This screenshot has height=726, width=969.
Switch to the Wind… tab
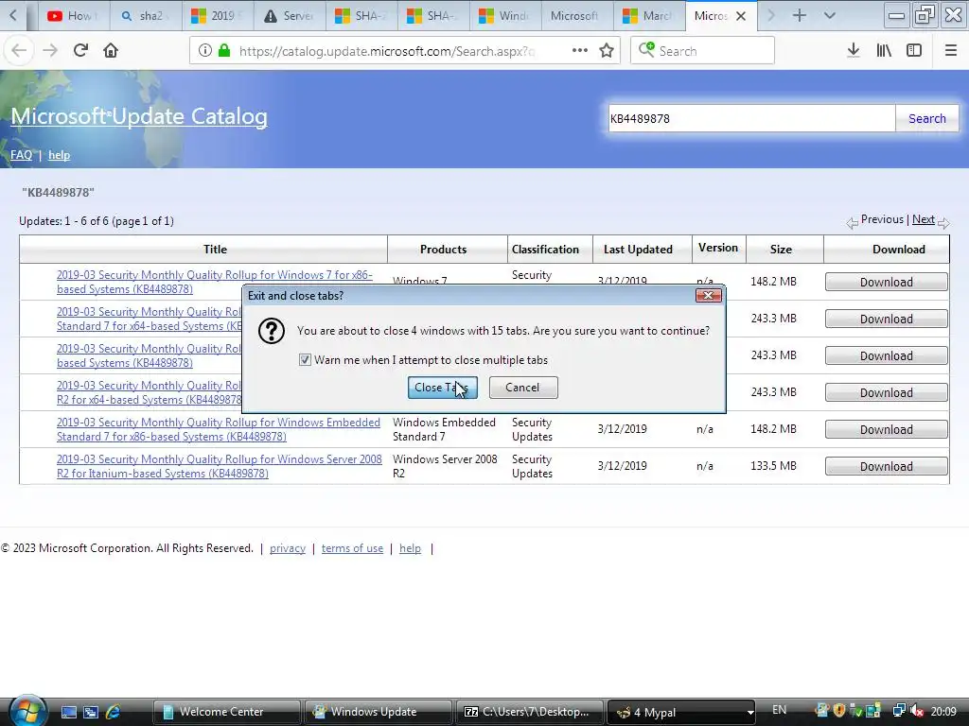(505, 16)
